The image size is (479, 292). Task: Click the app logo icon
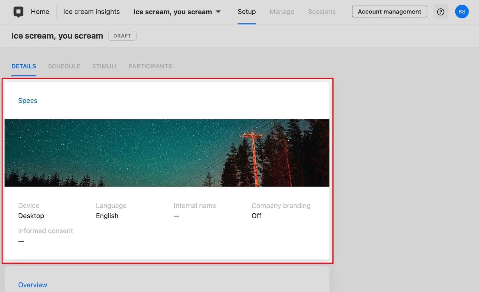tap(18, 12)
